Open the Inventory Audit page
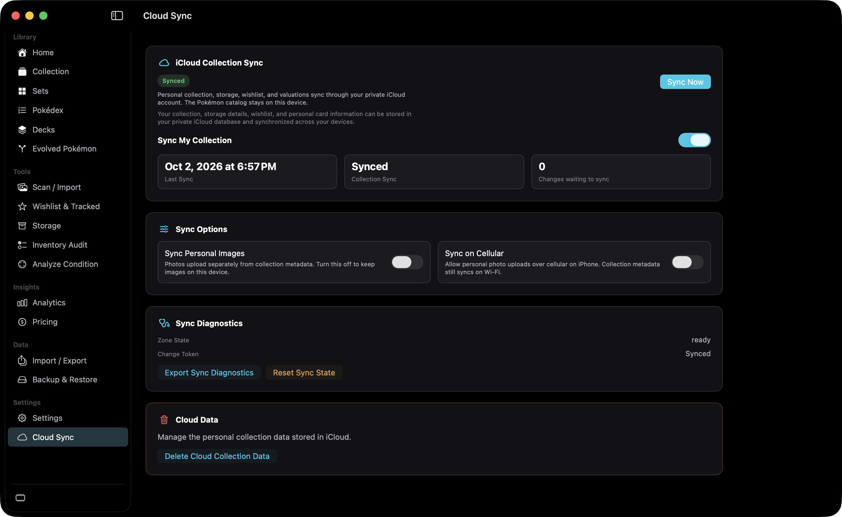Viewport: 842px width, 517px height. pyautogui.click(x=68, y=245)
